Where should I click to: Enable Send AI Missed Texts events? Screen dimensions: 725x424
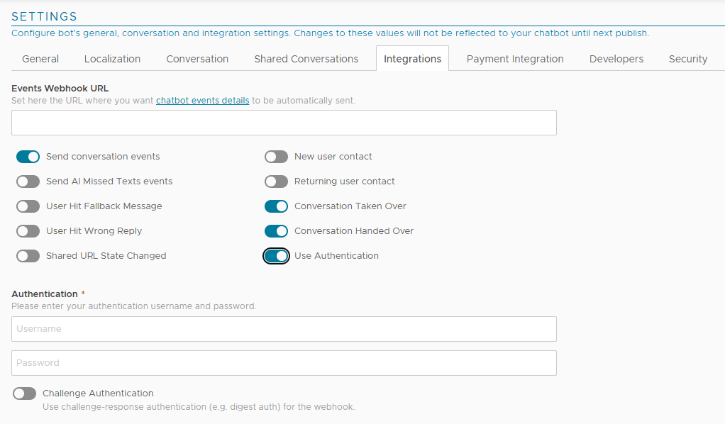[28, 182]
